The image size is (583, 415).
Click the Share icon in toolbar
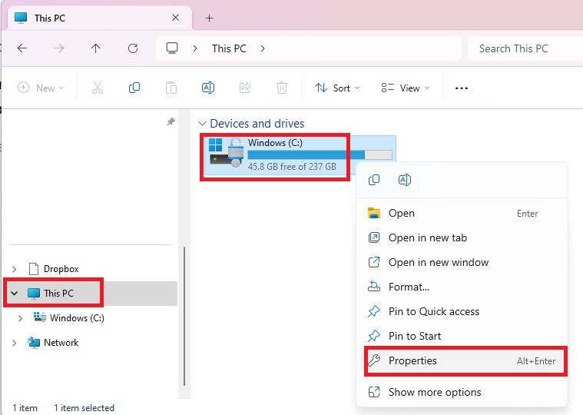pos(245,88)
